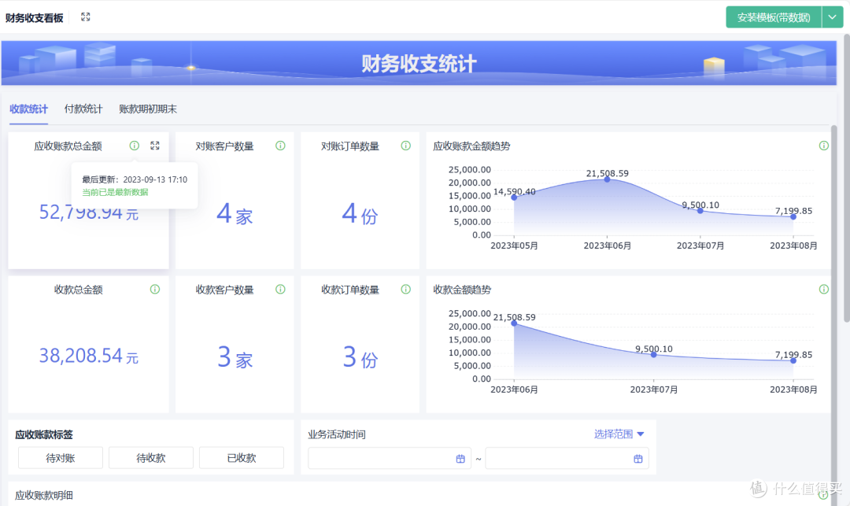Click the 4 份 order count value
The width and height of the screenshot is (850, 506).
click(x=360, y=214)
